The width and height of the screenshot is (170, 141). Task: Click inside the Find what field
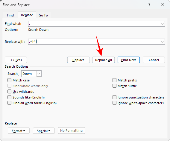click(94, 24)
